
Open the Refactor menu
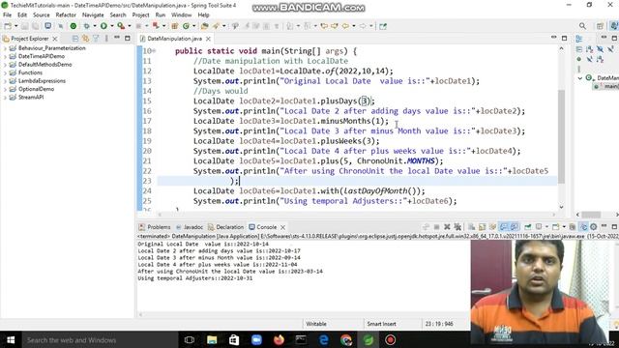tap(66, 15)
